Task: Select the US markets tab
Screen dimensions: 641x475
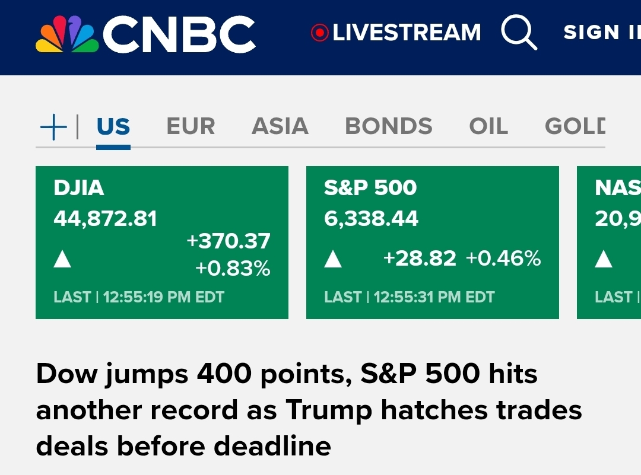Action: 113,126
